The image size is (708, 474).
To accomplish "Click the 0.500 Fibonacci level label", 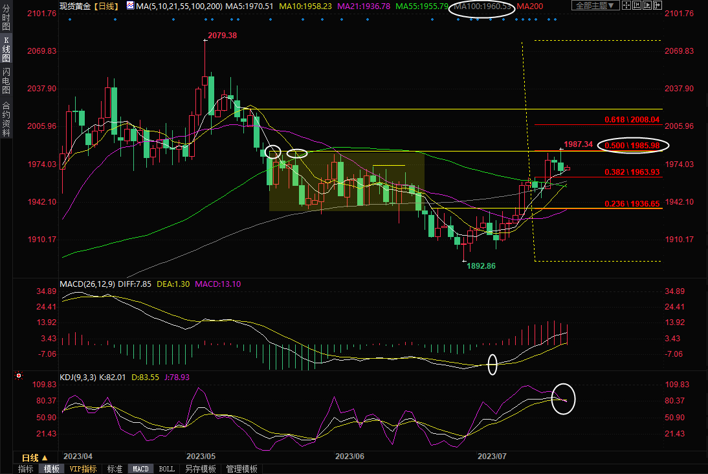I will tap(632, 145).
